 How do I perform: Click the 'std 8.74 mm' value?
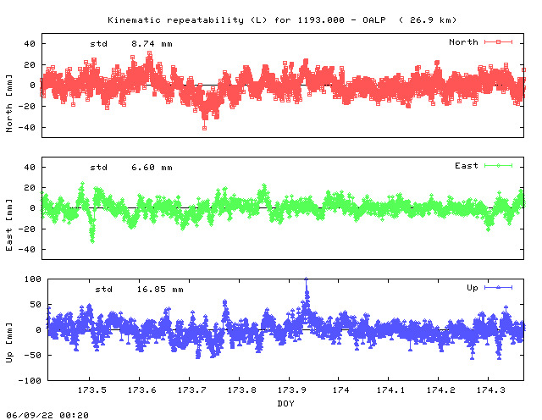[131, 44]
